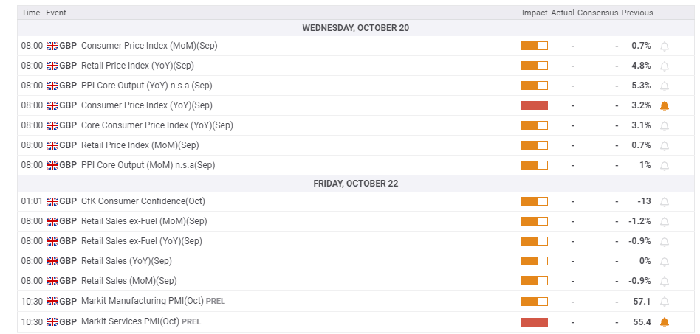
Task: Expand Retail Price Index (MoM)(Sep) row
Action: (x=140, y=145)
